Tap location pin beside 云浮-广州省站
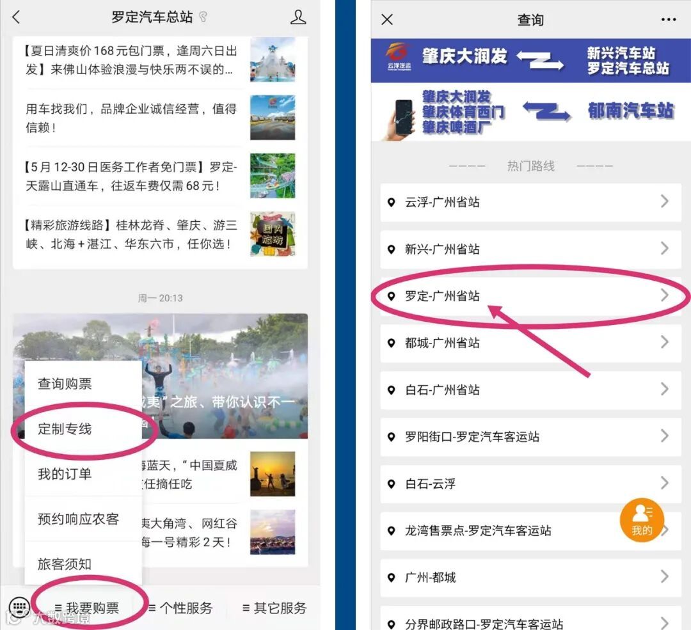 (391, 203)
